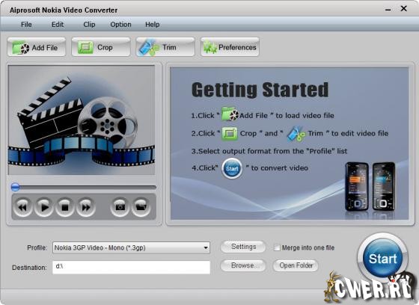Click the Destination path input field
This screenshot has height=305, width=419.
(x=131, y=268)
